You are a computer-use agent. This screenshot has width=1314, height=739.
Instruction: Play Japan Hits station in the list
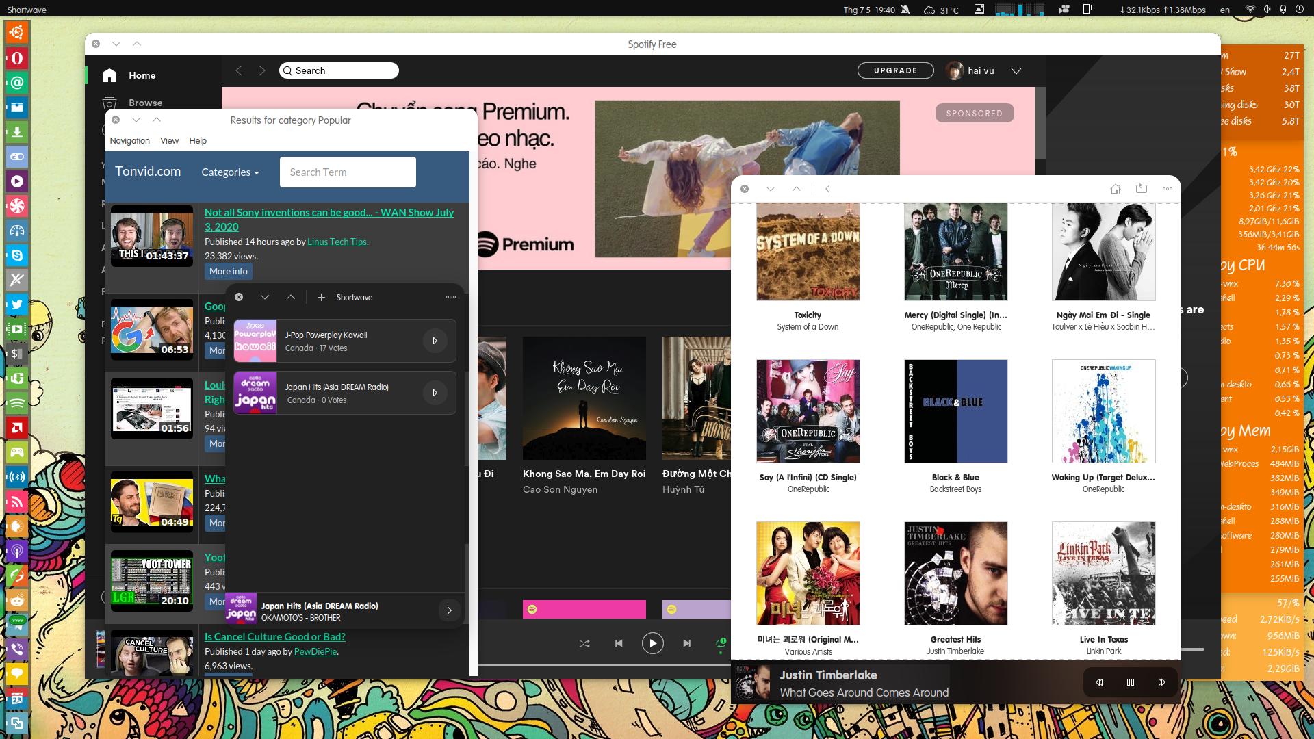coord(435,393)
